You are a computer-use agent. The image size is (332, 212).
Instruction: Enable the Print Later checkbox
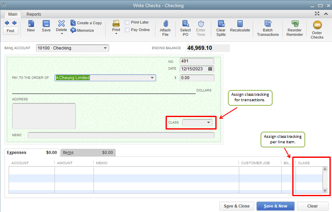tap(127, 22)
